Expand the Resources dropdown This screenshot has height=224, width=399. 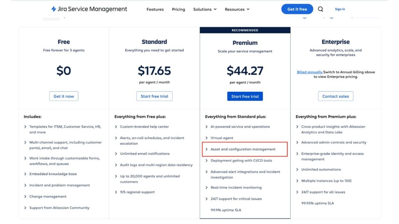[237, 9]
